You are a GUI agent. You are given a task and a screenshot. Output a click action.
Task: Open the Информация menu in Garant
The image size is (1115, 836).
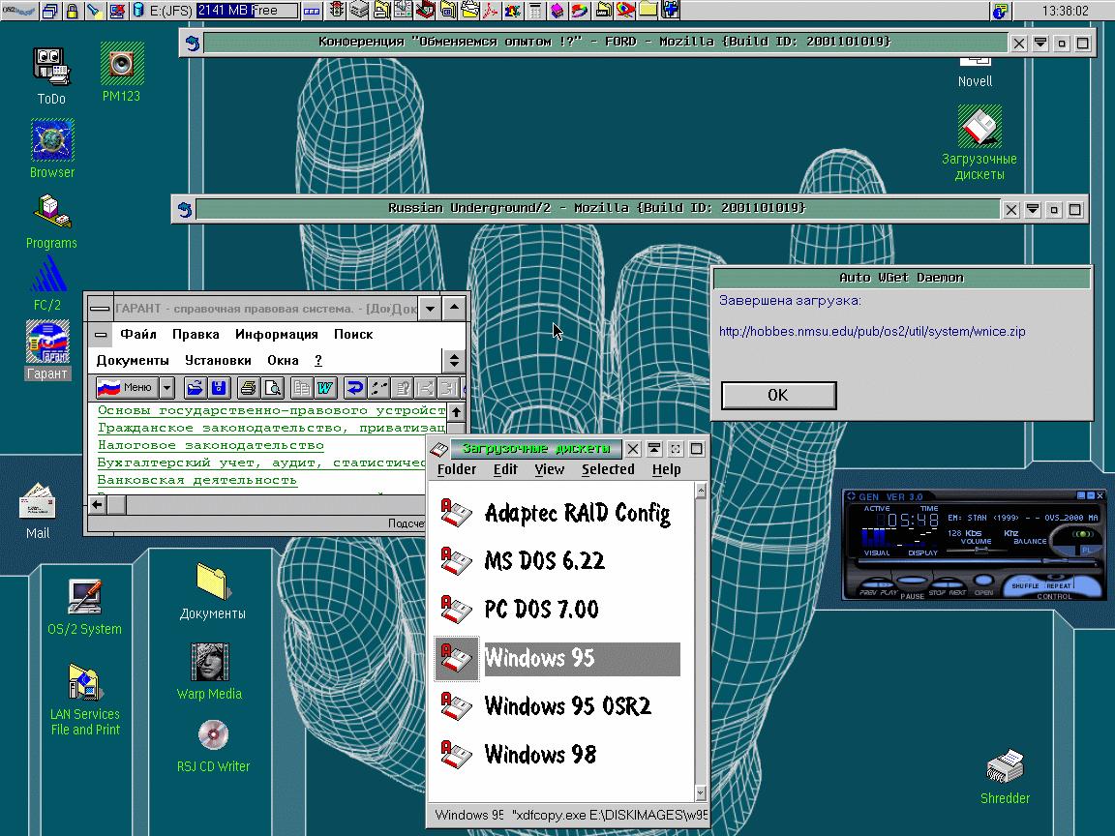(x=277, y=334)
